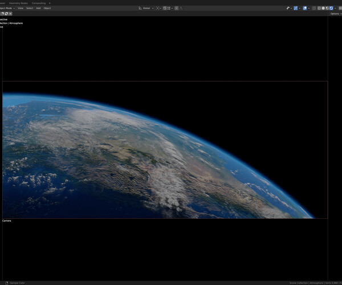The height and width of the screenshot is (285, 342).
Task: Select rendered viewport shading
Action: coord(332,8)
